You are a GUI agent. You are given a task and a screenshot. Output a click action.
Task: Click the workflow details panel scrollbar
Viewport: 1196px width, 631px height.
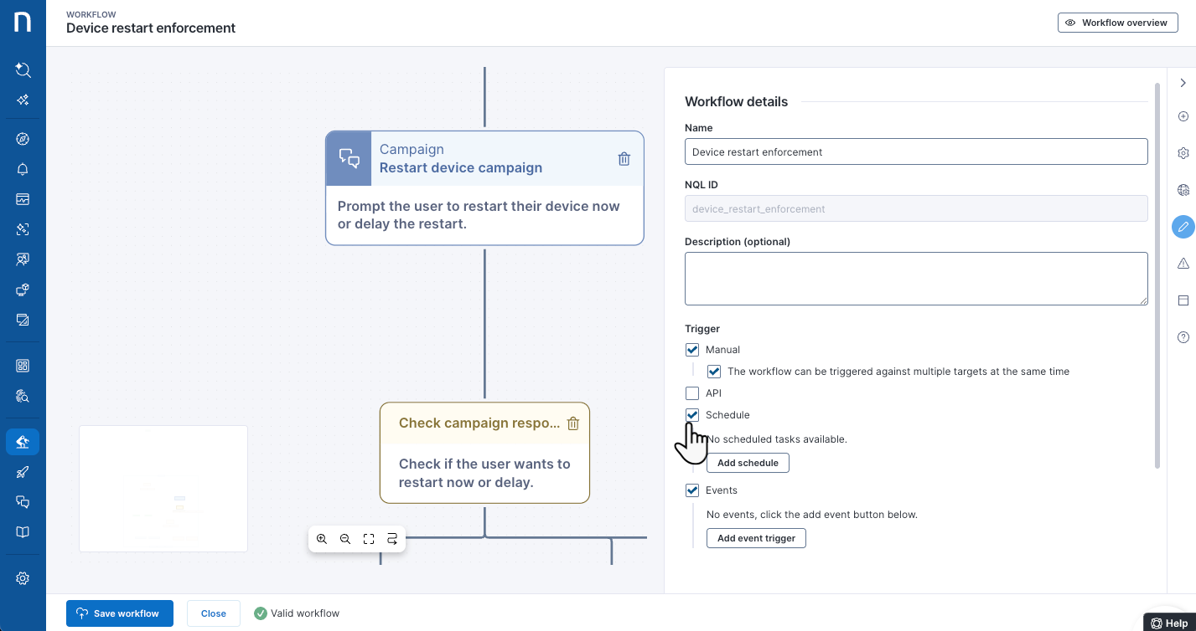pyautogui.click(x=1157, y=274)
